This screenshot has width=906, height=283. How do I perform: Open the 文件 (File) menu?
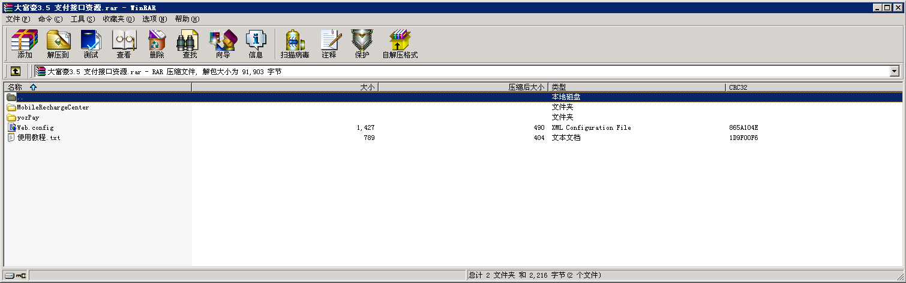tap(17, 19)
